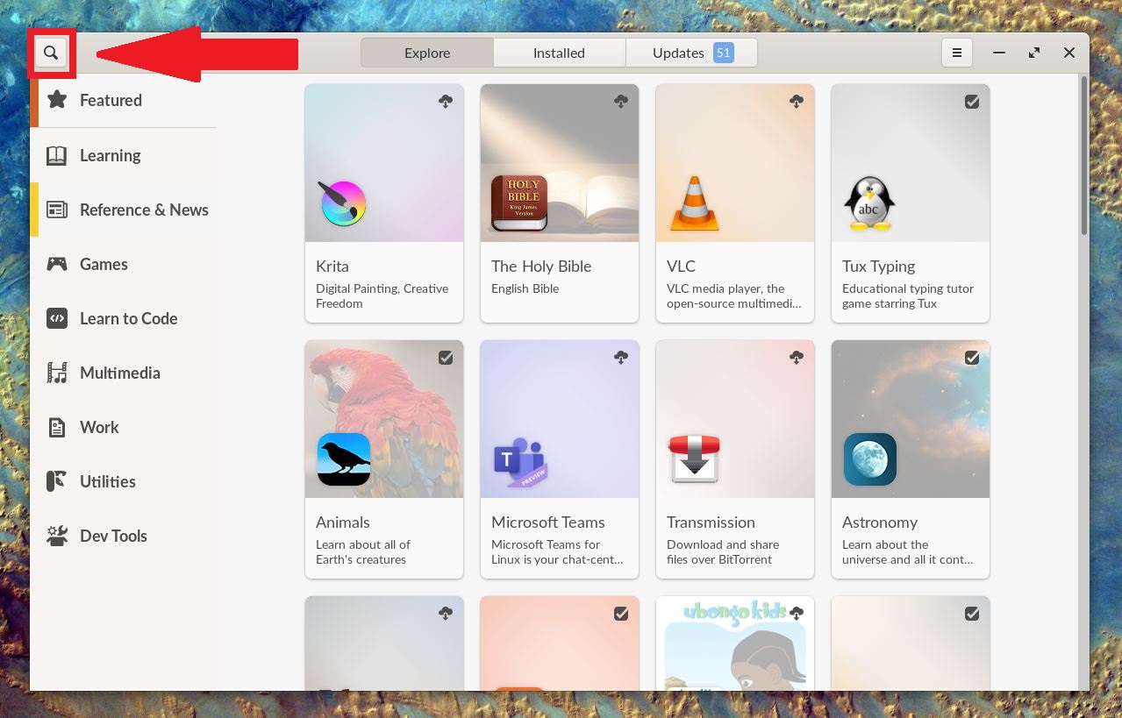This screenshot has height=718, width=1122.
Task: Select Featured star icon
Action: [x=57, y=99]
